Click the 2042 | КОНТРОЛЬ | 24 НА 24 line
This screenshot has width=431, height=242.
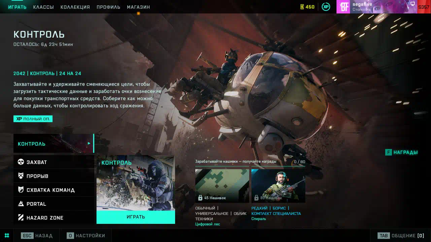tap(47, 73)
